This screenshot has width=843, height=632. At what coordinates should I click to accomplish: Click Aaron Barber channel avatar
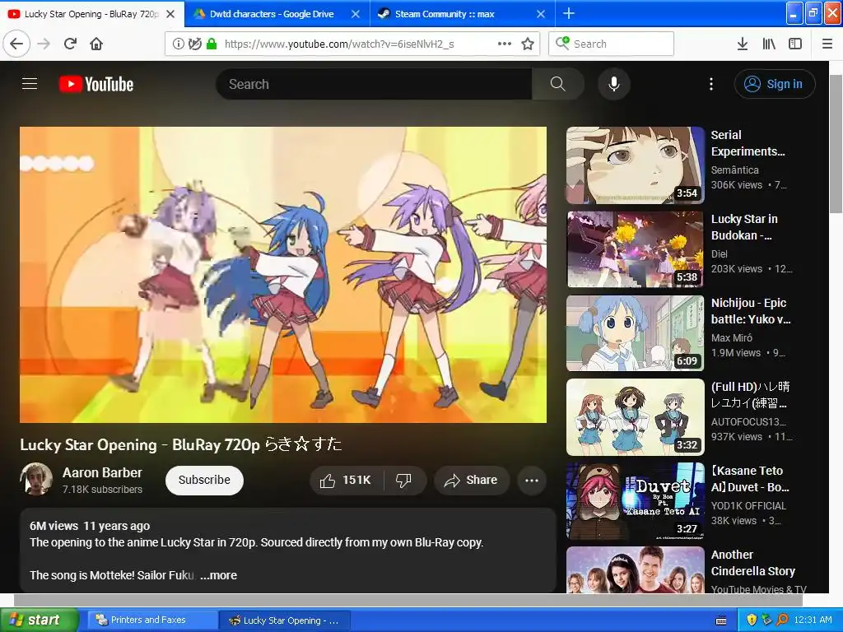point(36,479)
